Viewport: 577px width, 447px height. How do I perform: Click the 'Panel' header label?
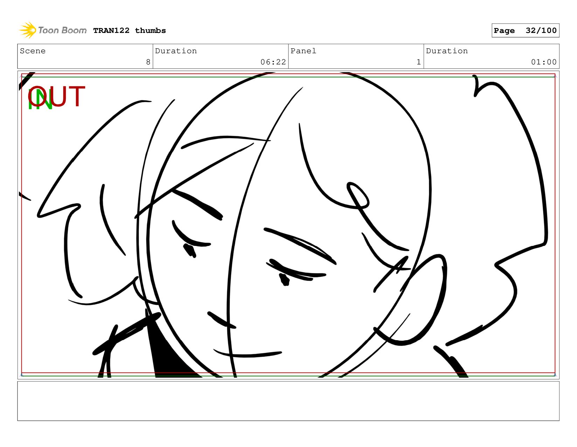coord(303,51)
